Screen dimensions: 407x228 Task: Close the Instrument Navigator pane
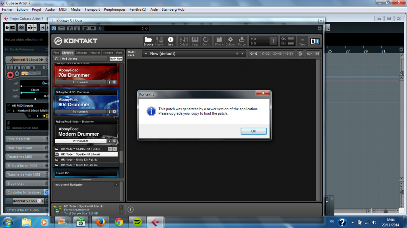pos(116,184)
